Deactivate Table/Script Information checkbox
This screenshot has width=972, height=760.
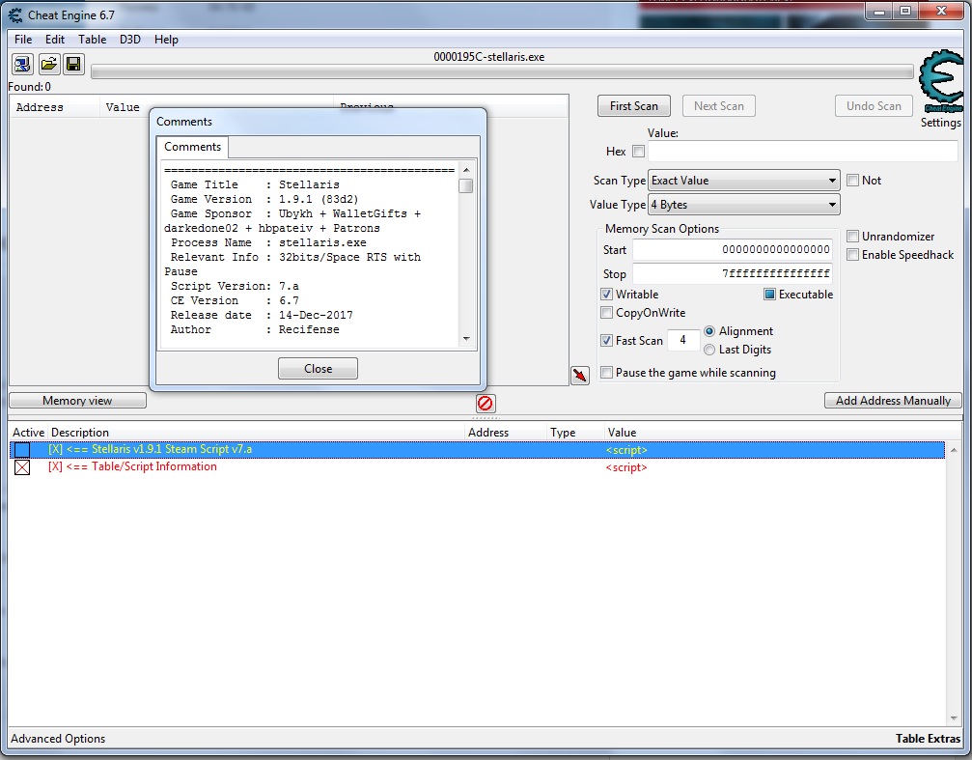(x=22, y=467)
